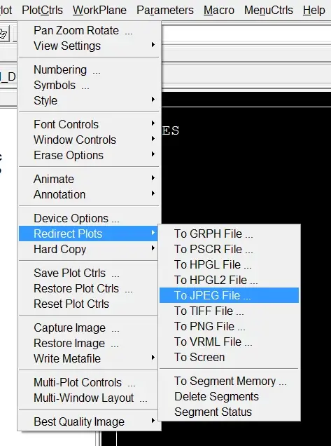Click Capture Image menu item
Image resolution: width=331 pixels, height=446 pixels.
pos(89,327)
